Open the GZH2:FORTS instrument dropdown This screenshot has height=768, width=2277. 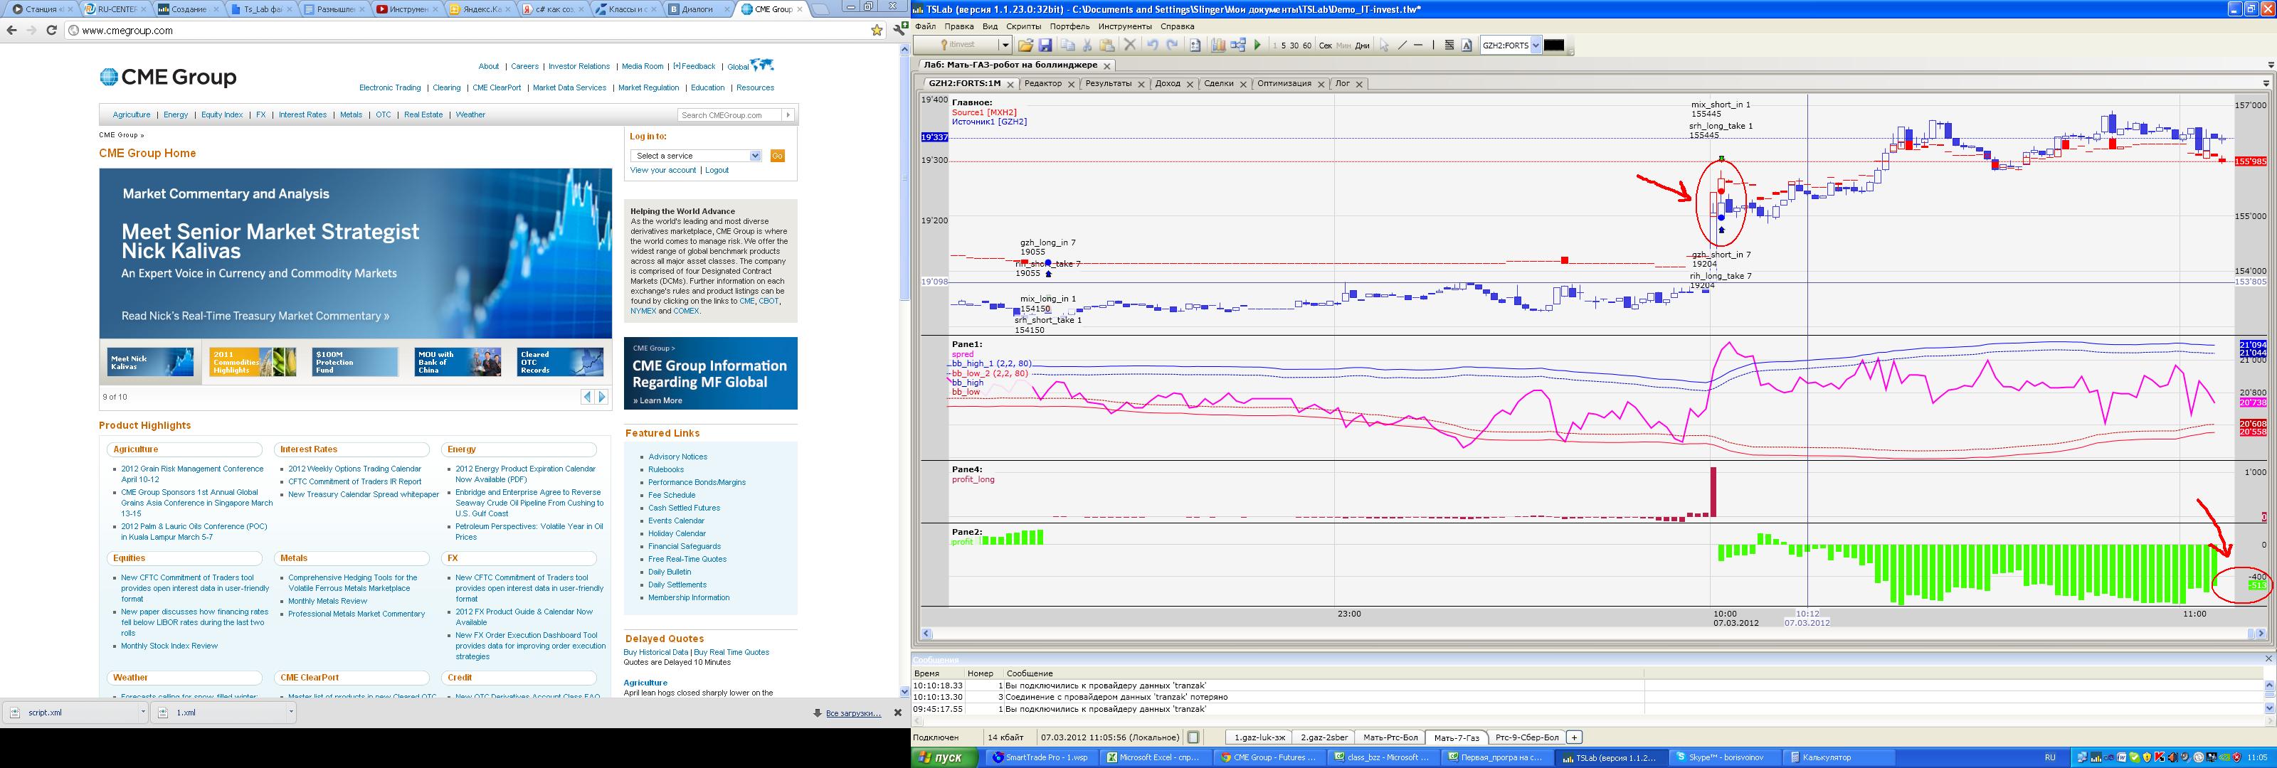coord(1536,45)
